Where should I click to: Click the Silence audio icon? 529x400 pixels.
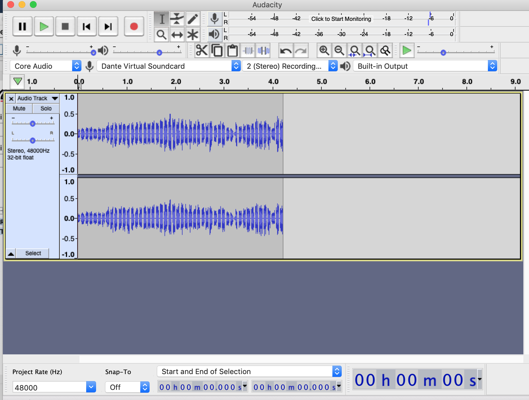[263, 51]
